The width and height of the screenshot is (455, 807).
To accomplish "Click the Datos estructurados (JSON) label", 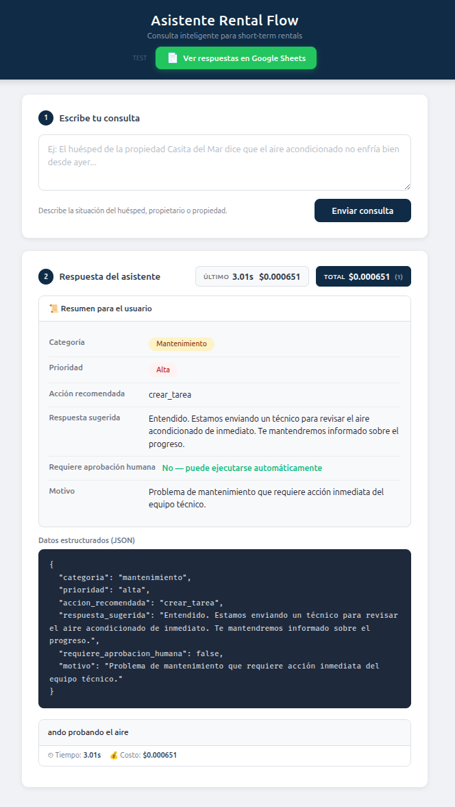I will click(87, 540).
